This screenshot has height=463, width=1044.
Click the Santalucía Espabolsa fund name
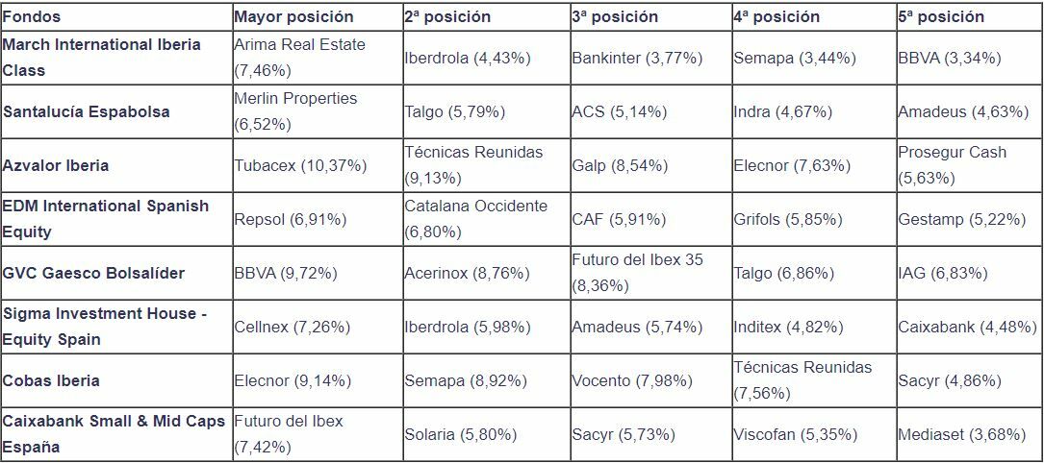pyautogui.click(x=87, y=111)
